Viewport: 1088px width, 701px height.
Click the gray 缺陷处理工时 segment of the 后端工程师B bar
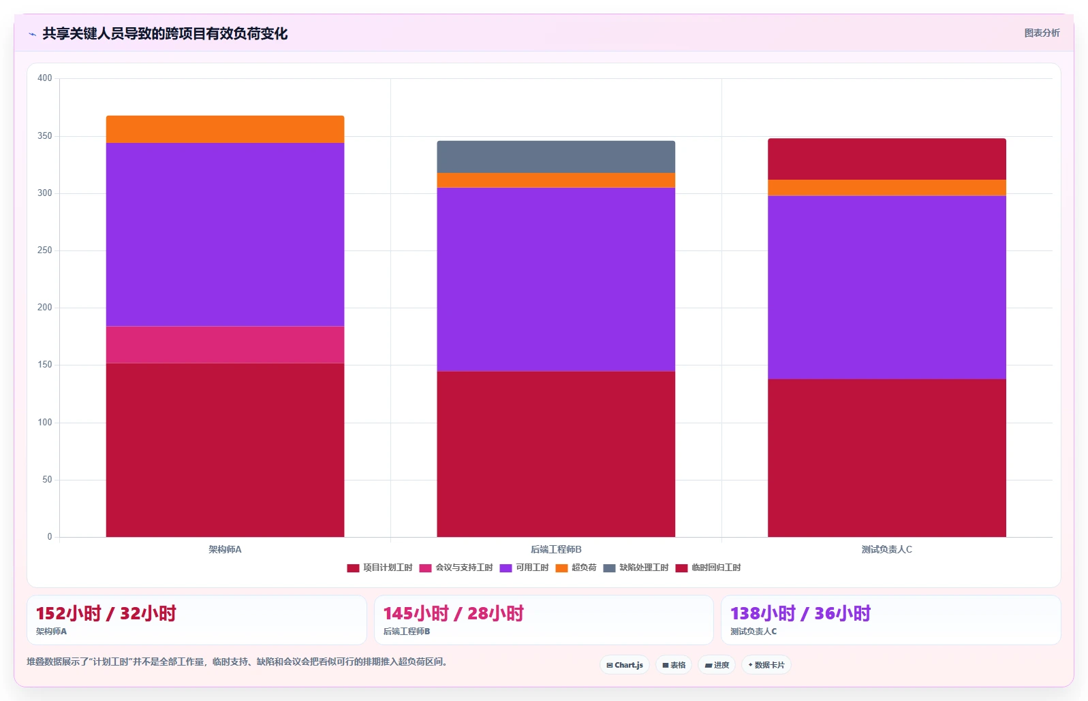[x=556, y=157]
